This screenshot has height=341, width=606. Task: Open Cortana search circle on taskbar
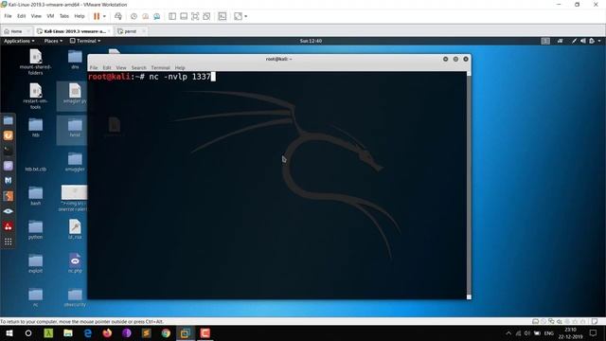click(28, 332)
